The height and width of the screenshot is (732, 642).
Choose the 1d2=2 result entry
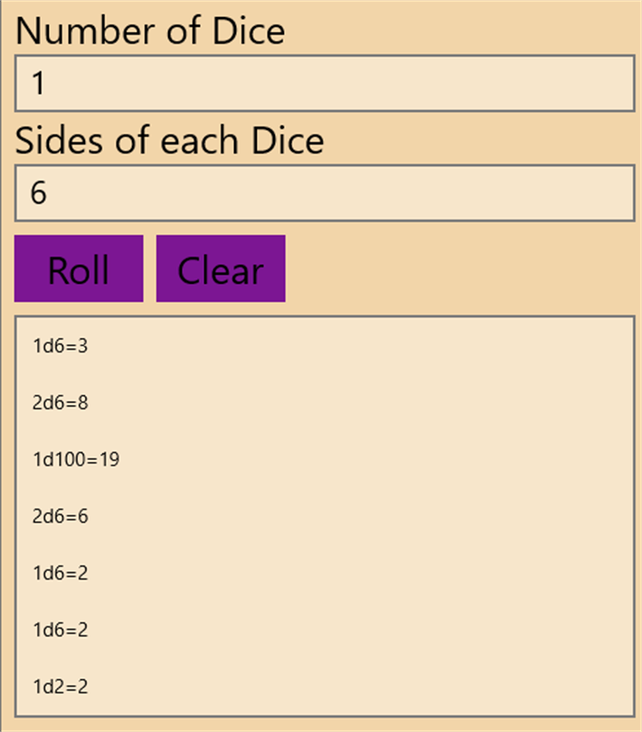point(61,687)
